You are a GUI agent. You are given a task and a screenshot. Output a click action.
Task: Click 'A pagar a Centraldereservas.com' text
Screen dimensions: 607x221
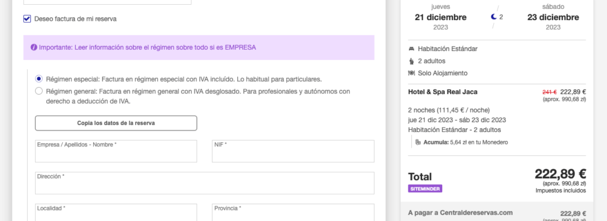coord(460,213)
